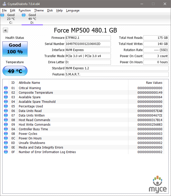Click the Raw Values column header

click(146, 83)
